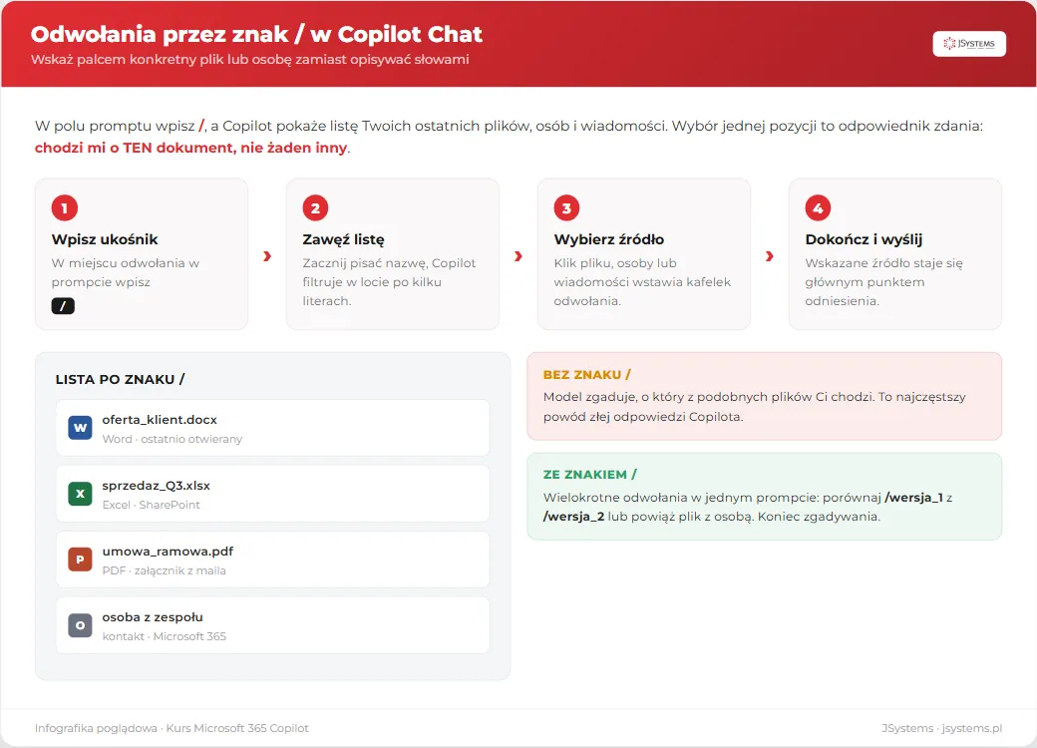This screenshot has width=1037, height=748.
Task: Click the Word icon beside oferta_klient.docx
Action: pos(80,428)
